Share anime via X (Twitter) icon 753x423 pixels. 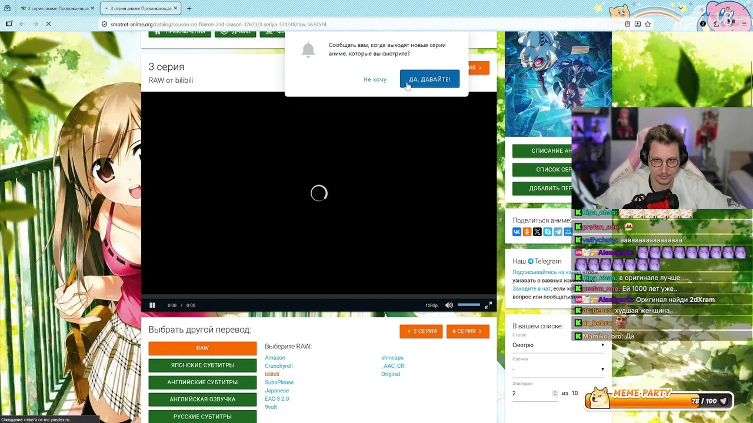click(537, 232)
